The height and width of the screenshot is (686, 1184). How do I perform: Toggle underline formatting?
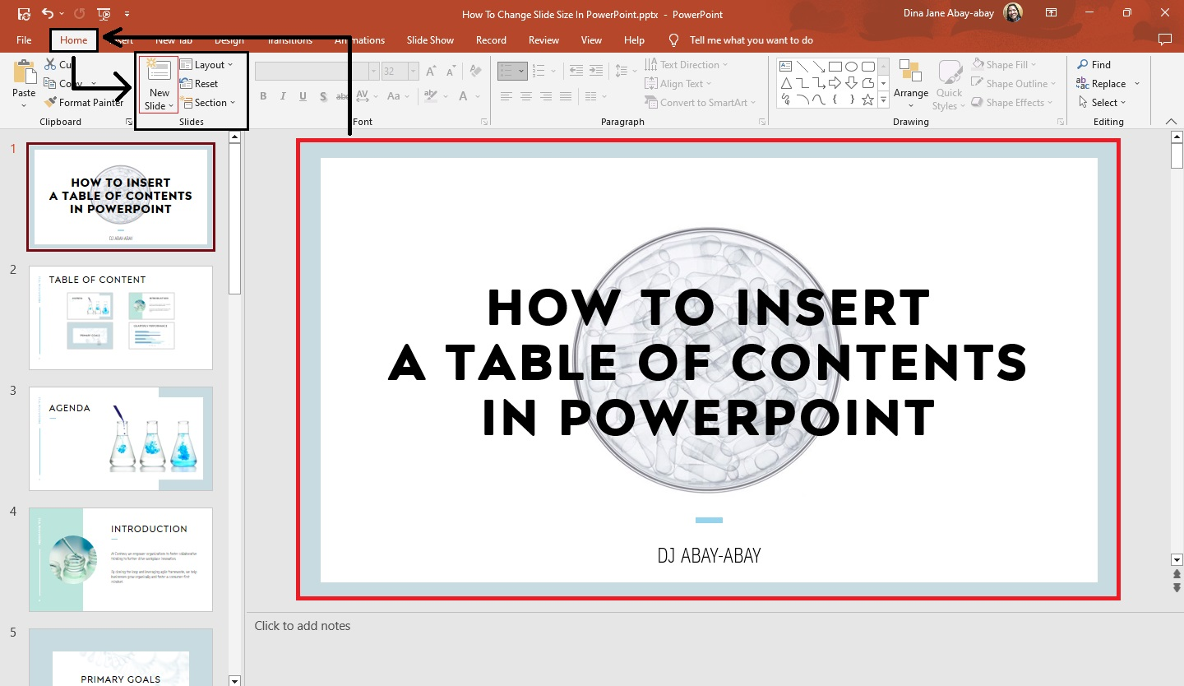click(x=303, y=95)
